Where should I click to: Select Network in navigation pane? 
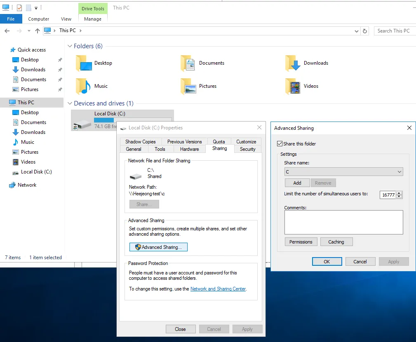point(27,185)
